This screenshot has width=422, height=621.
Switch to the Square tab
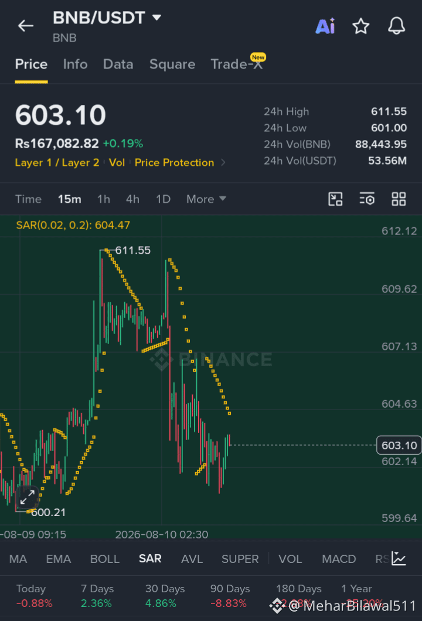click(x=172, y=64)
